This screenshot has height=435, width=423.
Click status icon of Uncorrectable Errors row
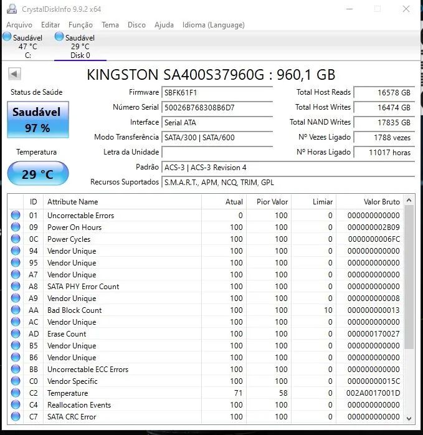16,215
